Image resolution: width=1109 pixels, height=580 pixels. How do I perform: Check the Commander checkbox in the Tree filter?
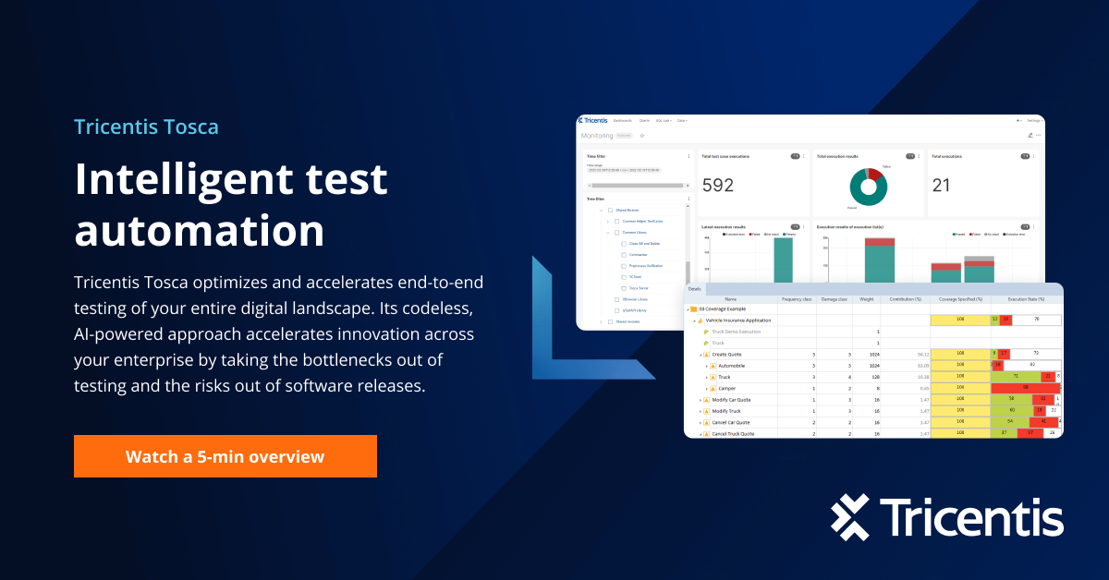coord(624,255)
